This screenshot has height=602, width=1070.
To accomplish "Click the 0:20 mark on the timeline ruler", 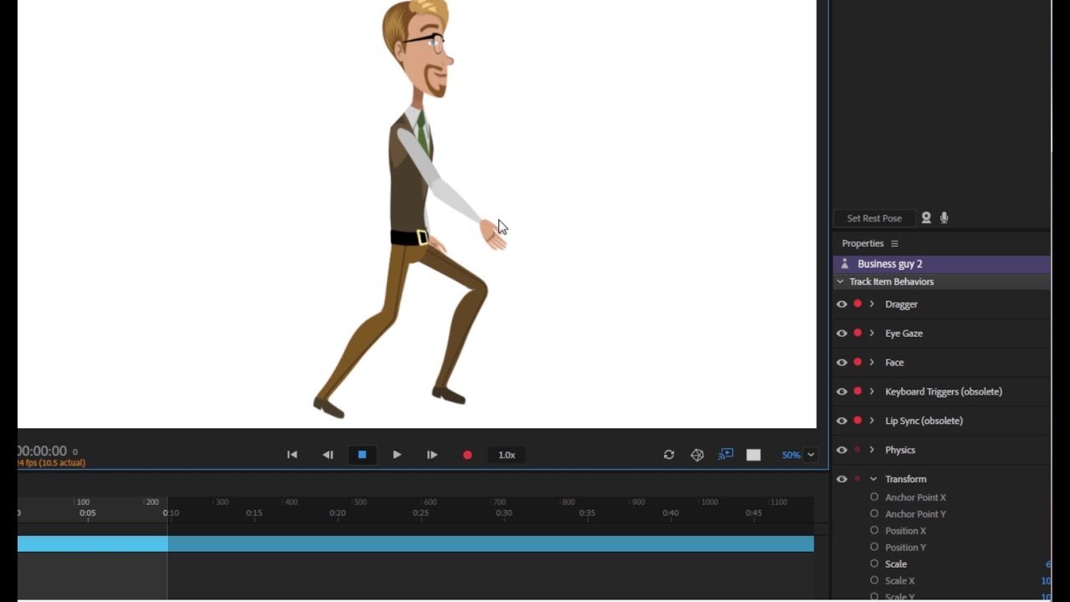I will 337,513.
